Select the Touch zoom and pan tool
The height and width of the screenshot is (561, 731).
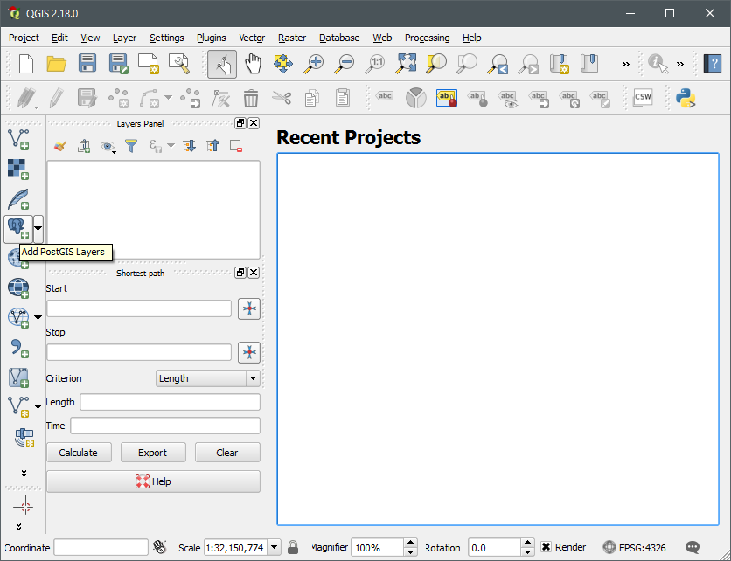222,64
